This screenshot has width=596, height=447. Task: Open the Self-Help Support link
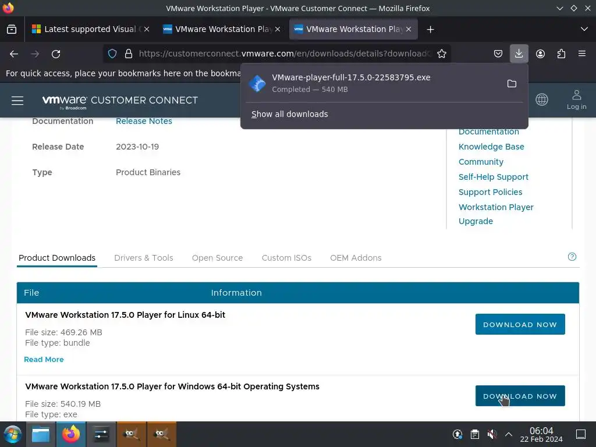point(494,177)
